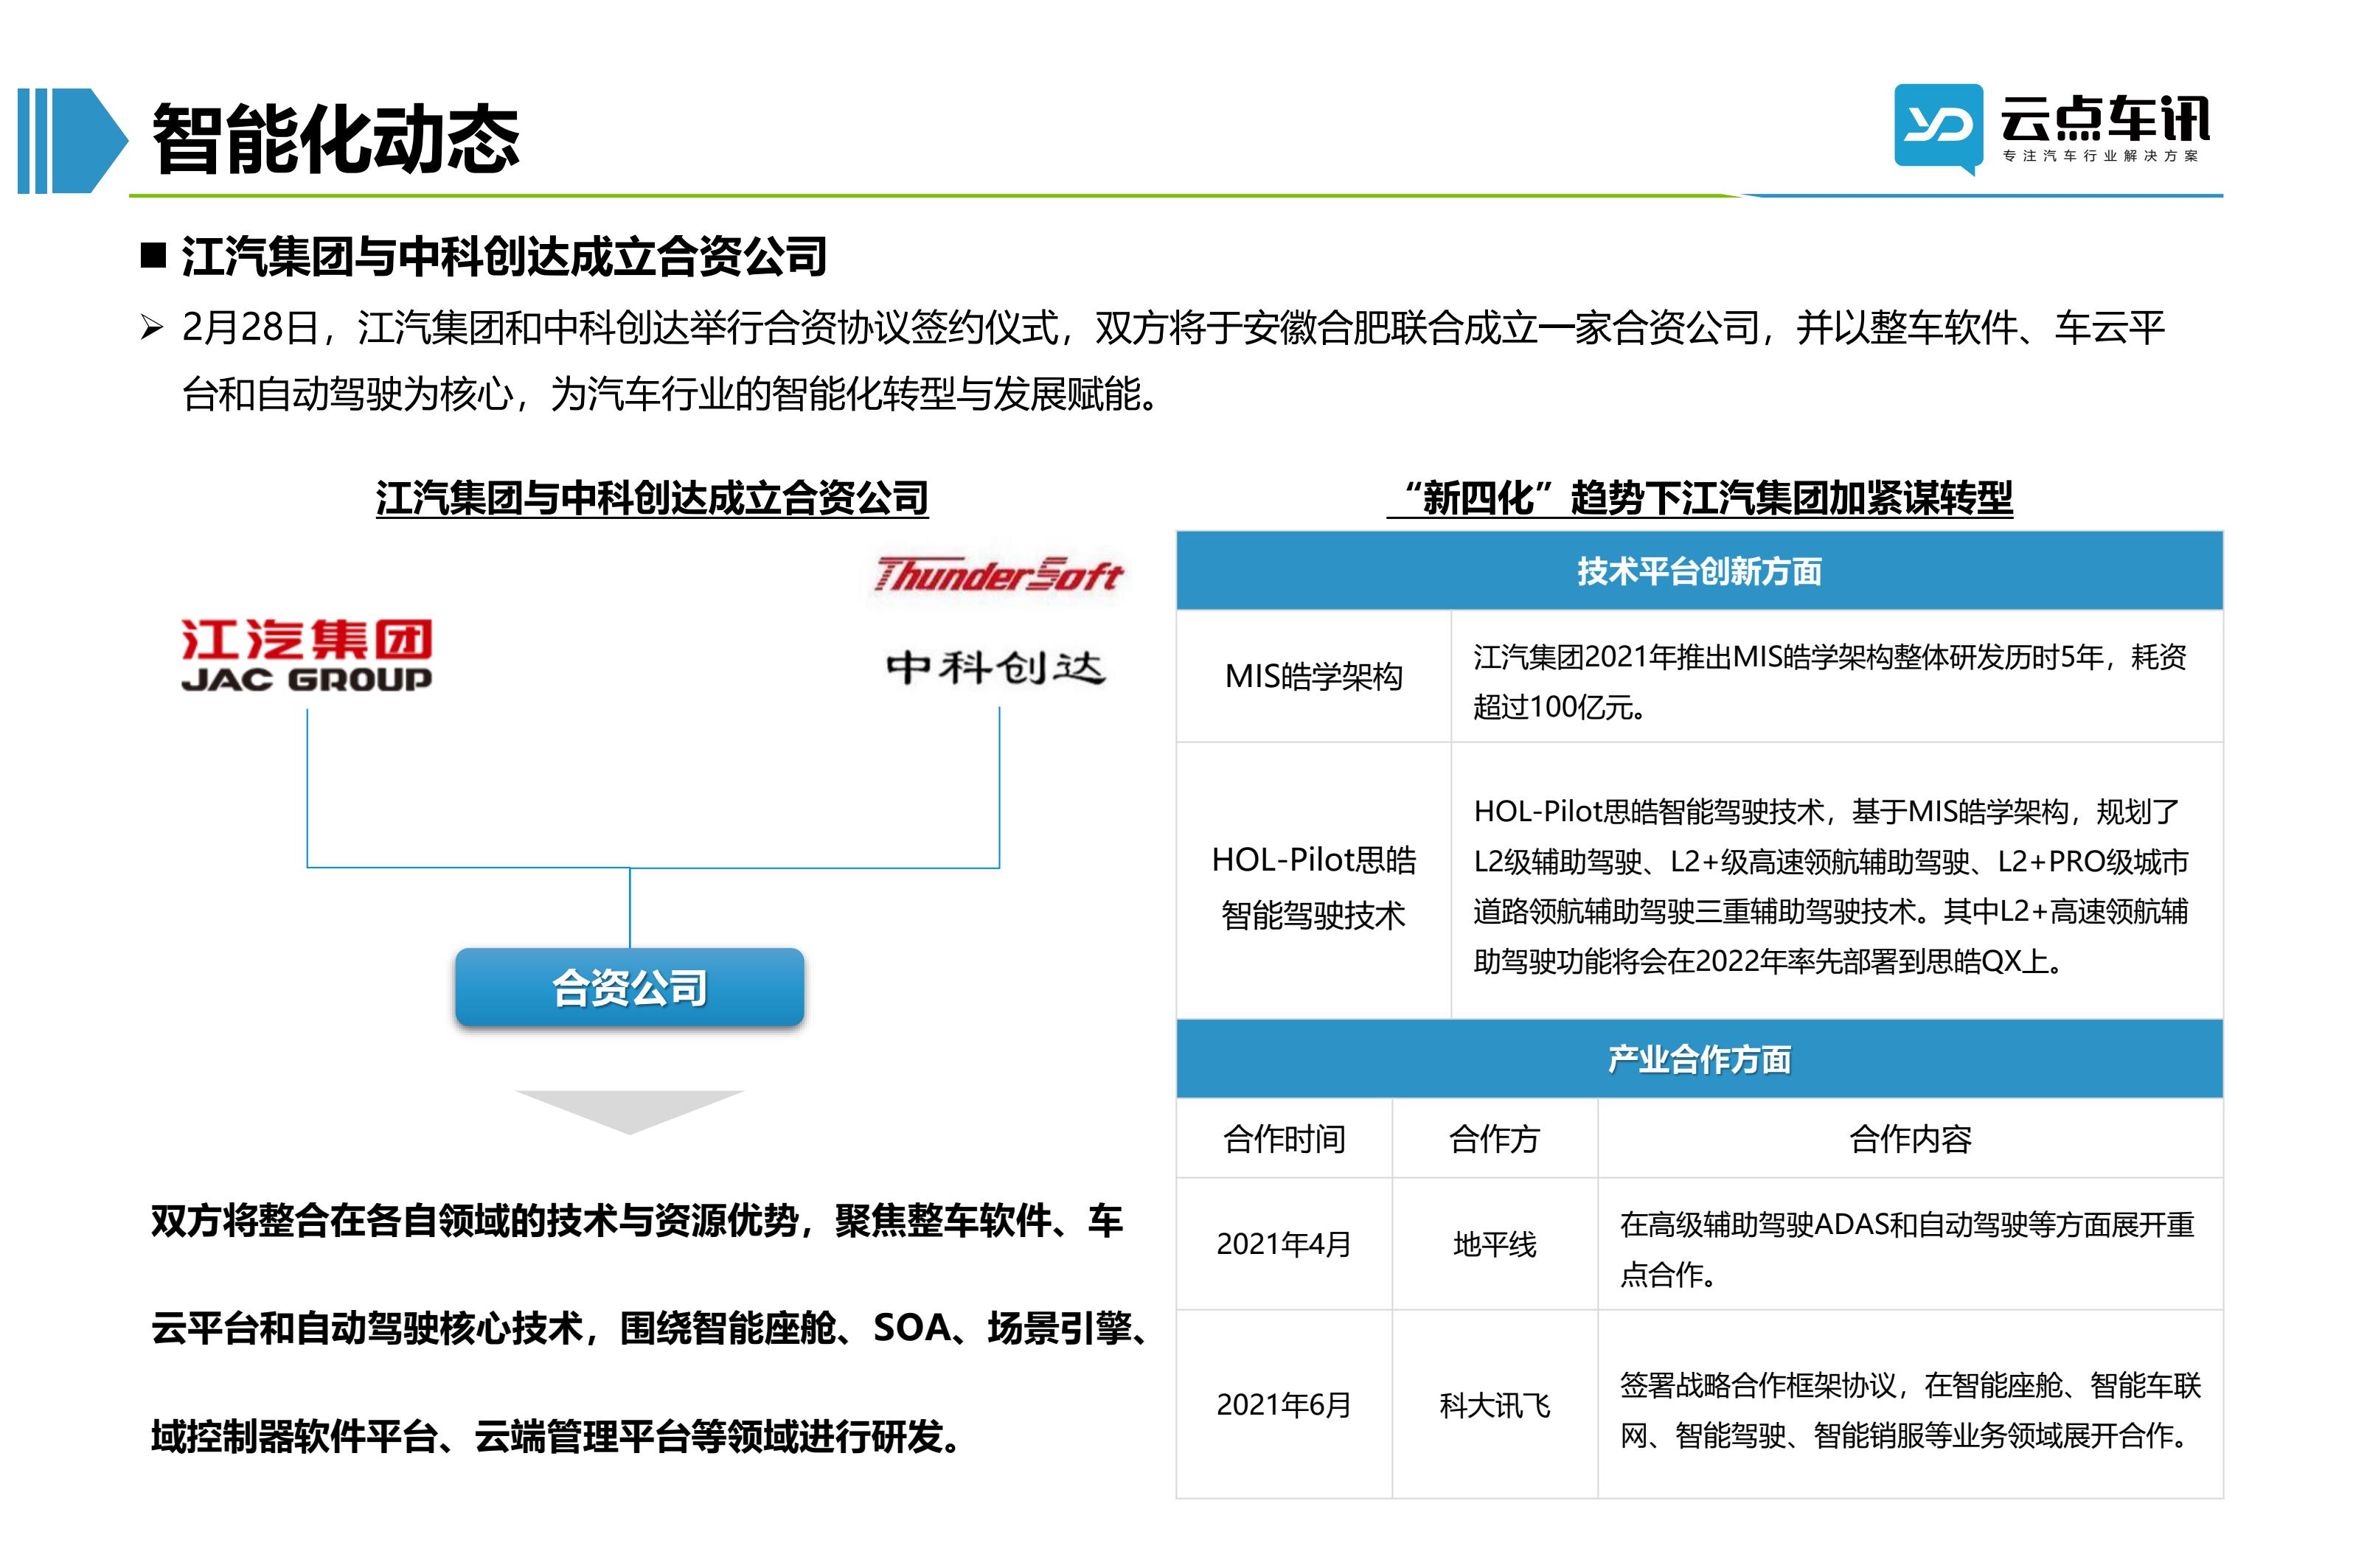Click the 合作内容 column header
The image size is (2353, 1568).
pyautogui.click(x=1910, y=1138)
